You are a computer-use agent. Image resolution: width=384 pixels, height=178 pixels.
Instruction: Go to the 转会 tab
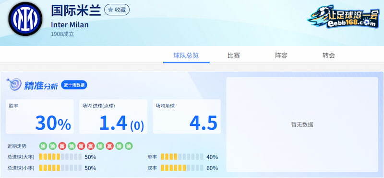pyautogui.click(x=329, y=56)
